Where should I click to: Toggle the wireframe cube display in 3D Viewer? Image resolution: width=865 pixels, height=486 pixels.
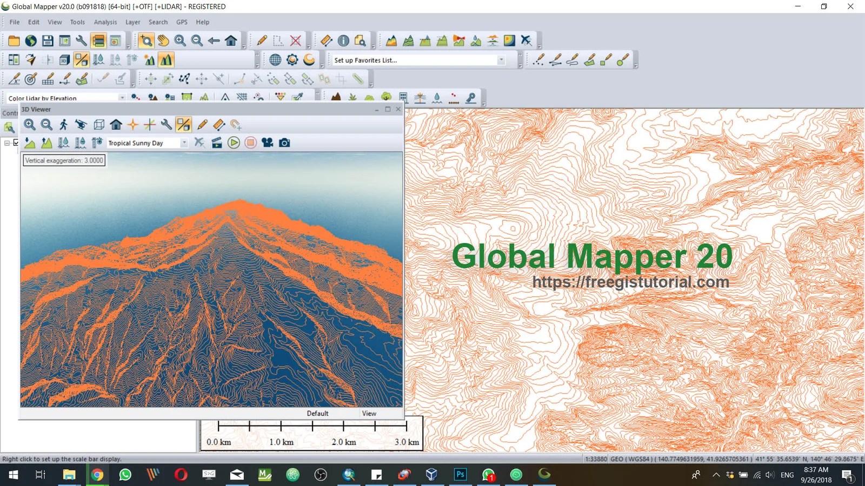coord(98,125)
